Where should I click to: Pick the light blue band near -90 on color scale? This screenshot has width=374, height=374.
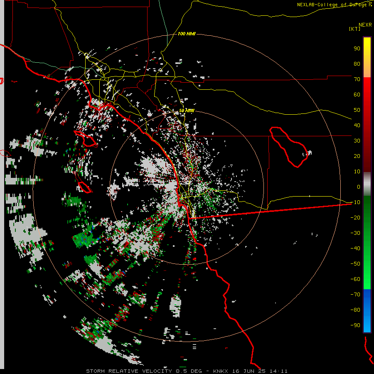point(367,325)
